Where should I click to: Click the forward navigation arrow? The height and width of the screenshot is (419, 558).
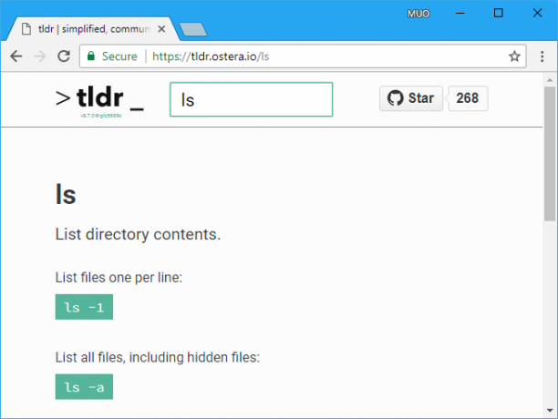40,56
